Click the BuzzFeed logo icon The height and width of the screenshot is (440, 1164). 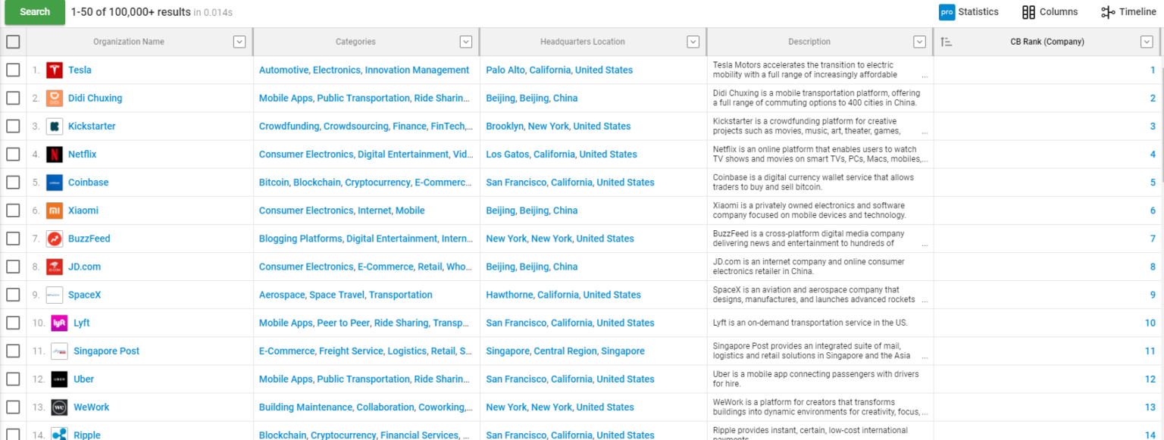tap(54, 239)
